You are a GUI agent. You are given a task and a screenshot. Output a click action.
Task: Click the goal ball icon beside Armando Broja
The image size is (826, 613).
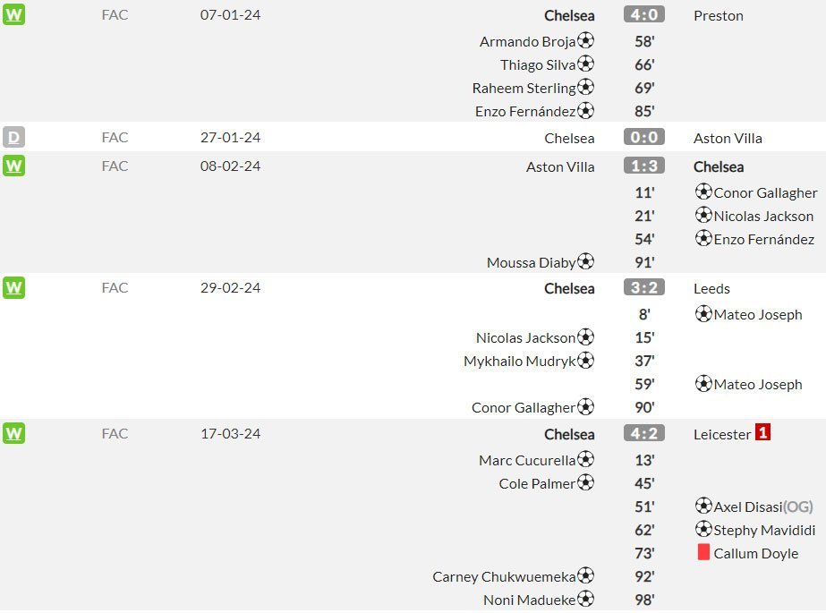click(585, 40)
